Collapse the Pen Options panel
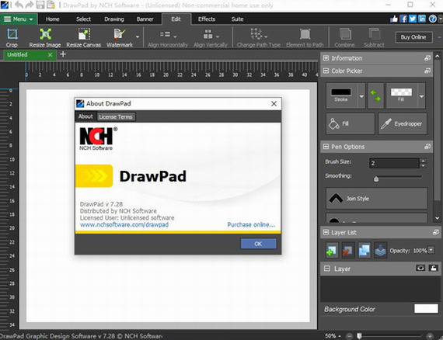Viewport: 443px width, 340px height. (x=326, y=147)
